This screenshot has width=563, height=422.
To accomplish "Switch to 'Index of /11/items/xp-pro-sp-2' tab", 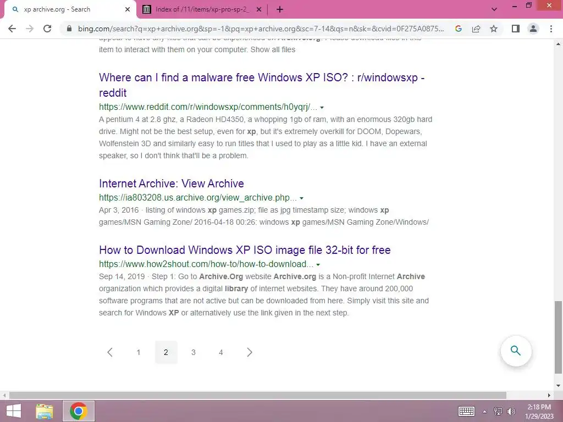I will 202,9.
